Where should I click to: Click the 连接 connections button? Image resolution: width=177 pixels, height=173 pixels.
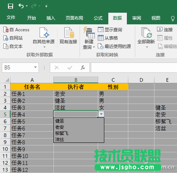point(165,29)
